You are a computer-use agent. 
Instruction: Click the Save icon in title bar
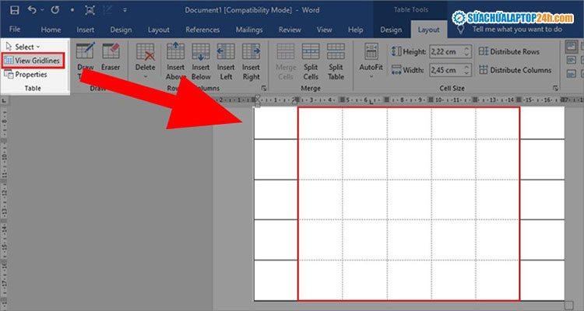pyautogui.click(x=14, y=10)
